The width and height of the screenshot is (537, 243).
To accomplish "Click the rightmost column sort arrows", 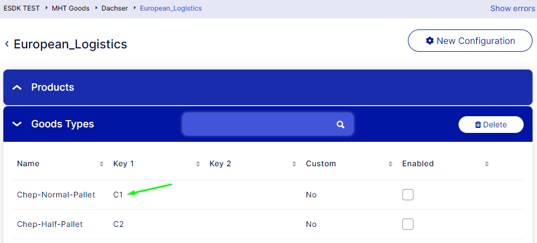I will [487, 164].
